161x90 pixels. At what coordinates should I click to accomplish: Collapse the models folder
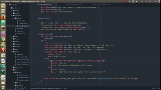click(x=12, y=52)
